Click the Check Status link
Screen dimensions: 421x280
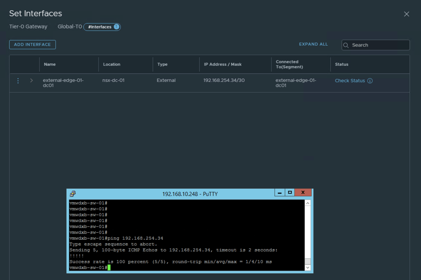pos(349,81)
